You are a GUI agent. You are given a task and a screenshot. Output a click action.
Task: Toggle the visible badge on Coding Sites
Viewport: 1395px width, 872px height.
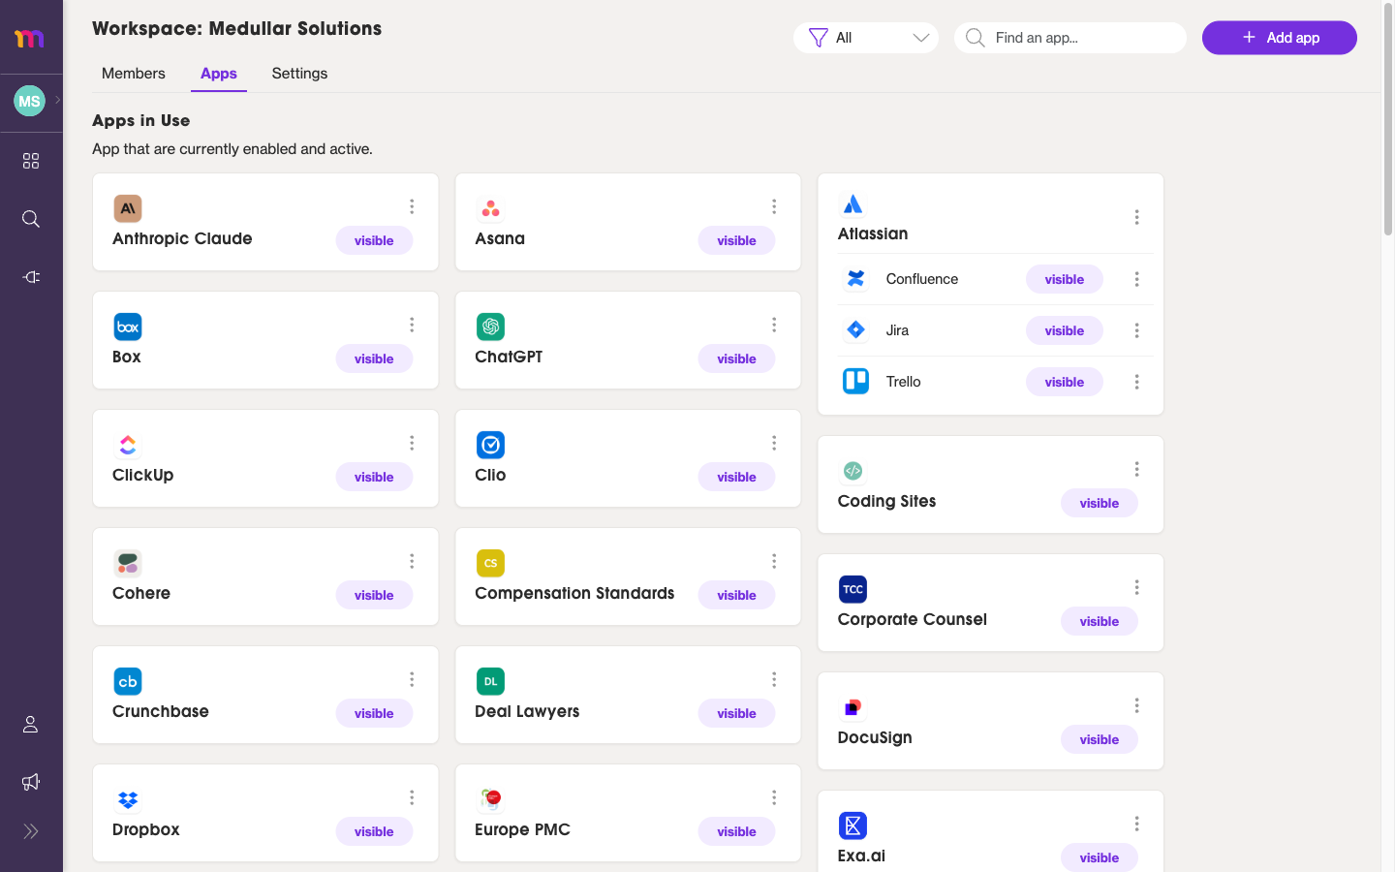pos(1099,503)
